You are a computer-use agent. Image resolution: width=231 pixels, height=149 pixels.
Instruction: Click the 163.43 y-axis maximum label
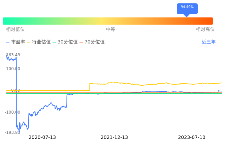point(13,55)
